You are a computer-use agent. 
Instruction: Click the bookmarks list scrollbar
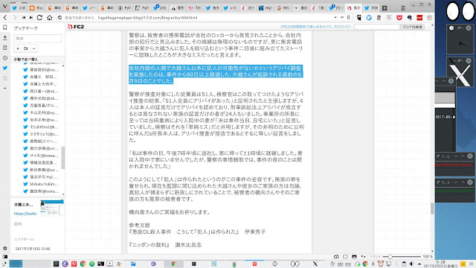tap(63, 158)
